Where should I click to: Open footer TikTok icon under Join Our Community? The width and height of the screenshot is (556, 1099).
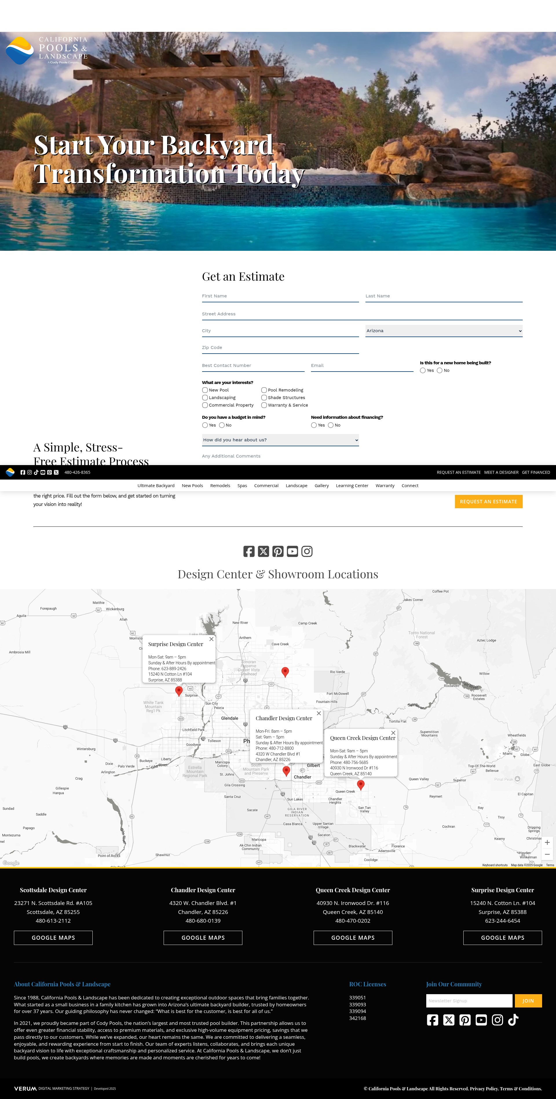click(513, 1020)
